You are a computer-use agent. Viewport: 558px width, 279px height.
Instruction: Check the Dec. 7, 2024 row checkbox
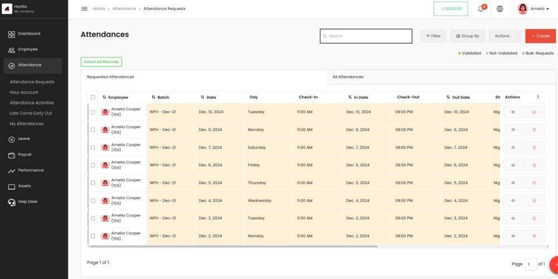pos(93,147)
